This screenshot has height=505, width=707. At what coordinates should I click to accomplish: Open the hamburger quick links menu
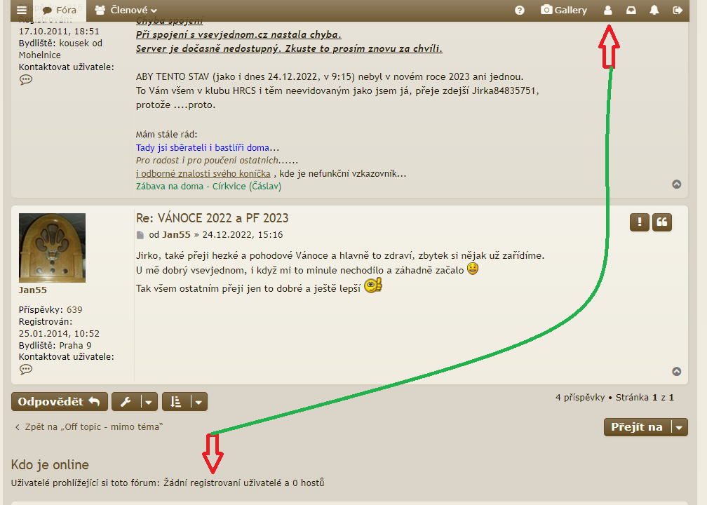(22, 11)
